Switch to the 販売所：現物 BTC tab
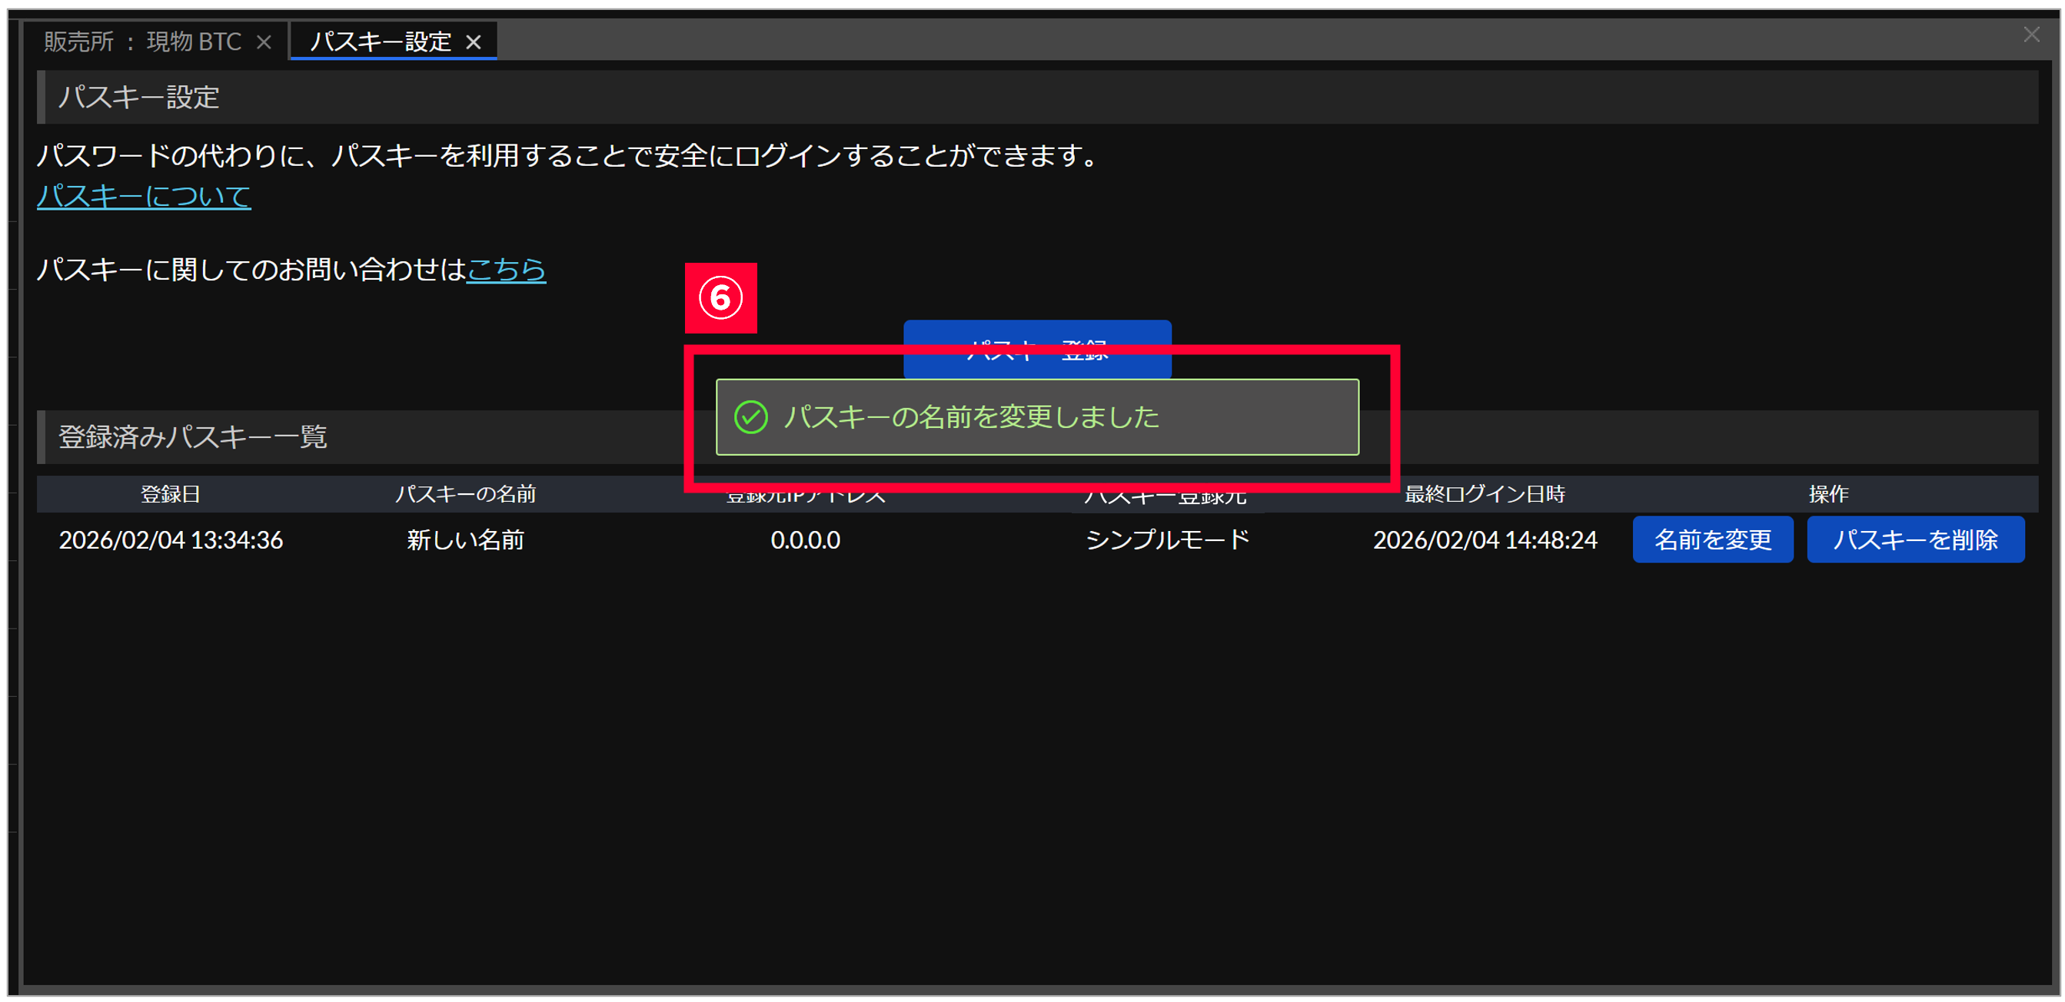This screenshot has height=1002, width=2065. click(x=143, y=41)
